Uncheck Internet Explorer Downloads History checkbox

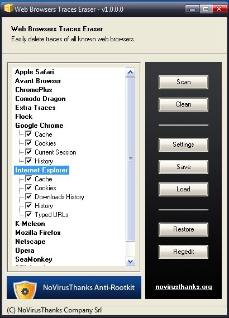point(28,196)
